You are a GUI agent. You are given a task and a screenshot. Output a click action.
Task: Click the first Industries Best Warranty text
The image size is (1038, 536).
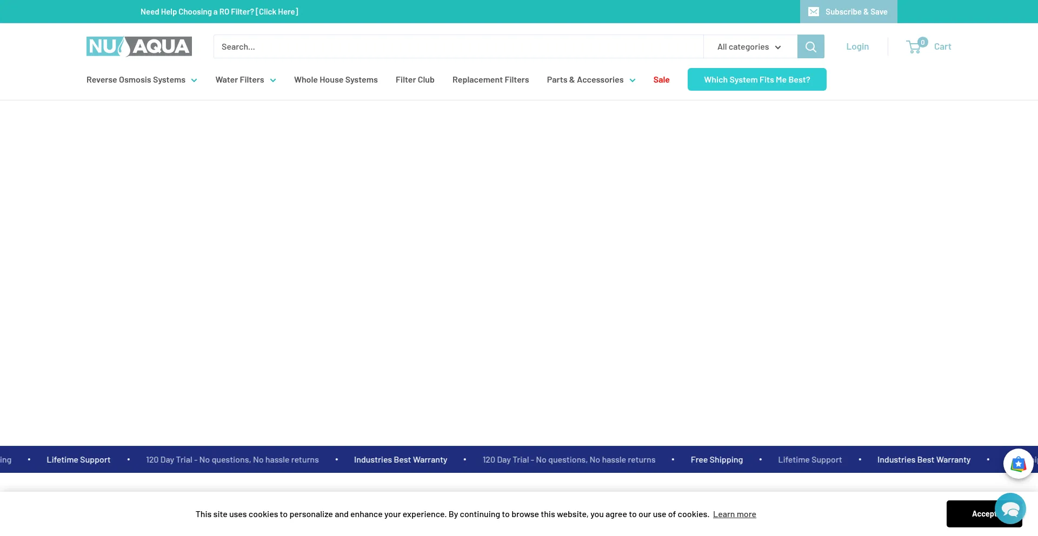coord(401,460)
